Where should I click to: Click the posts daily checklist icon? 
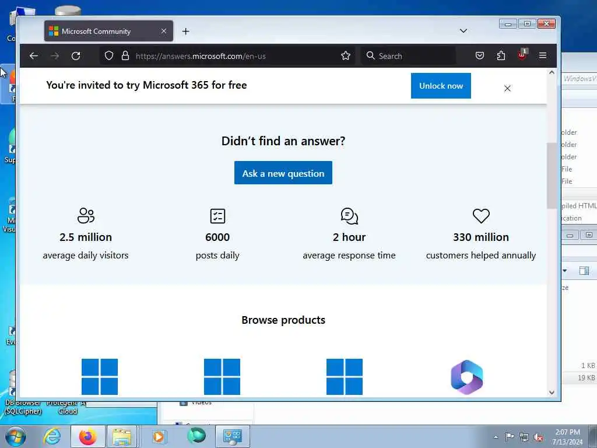[218, 216]
